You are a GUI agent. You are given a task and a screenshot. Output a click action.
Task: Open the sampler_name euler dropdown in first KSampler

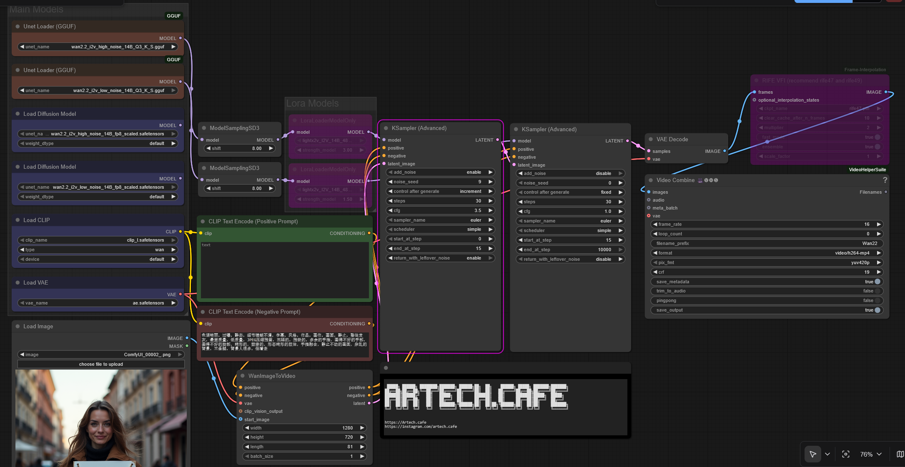tap(440, 220)
